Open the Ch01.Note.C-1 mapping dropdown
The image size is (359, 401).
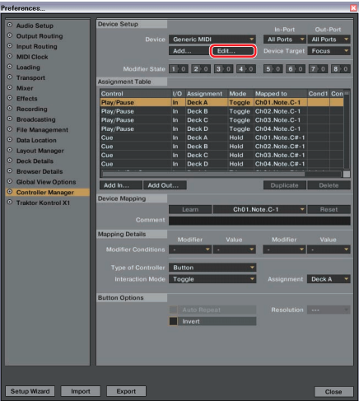[259, 209]
